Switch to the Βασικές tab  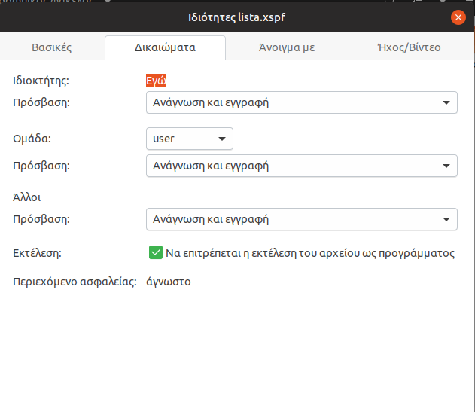tap(52, 47)
